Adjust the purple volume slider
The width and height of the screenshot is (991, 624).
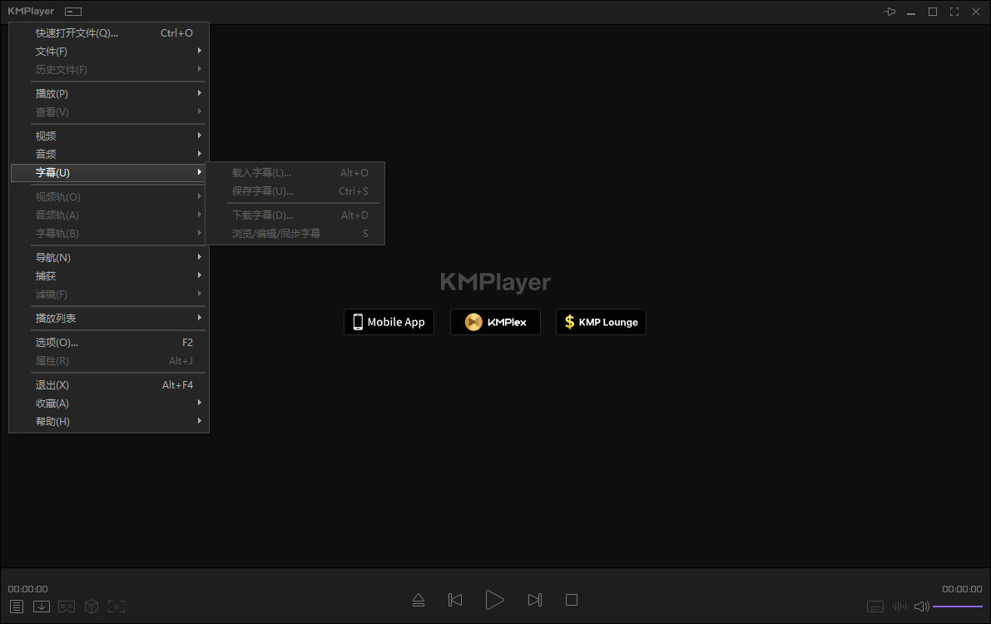[958, 607]
